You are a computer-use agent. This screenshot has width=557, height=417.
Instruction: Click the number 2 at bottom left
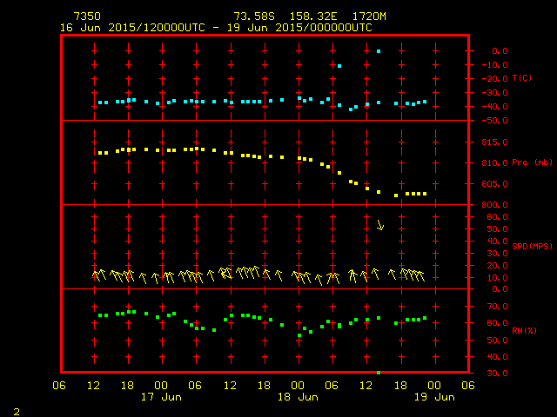(x=17, y=410)
